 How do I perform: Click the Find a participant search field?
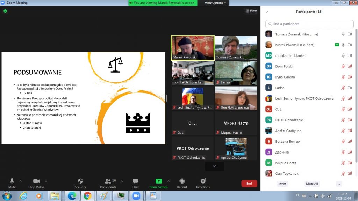pyautogui.click(x=309, y=24)
